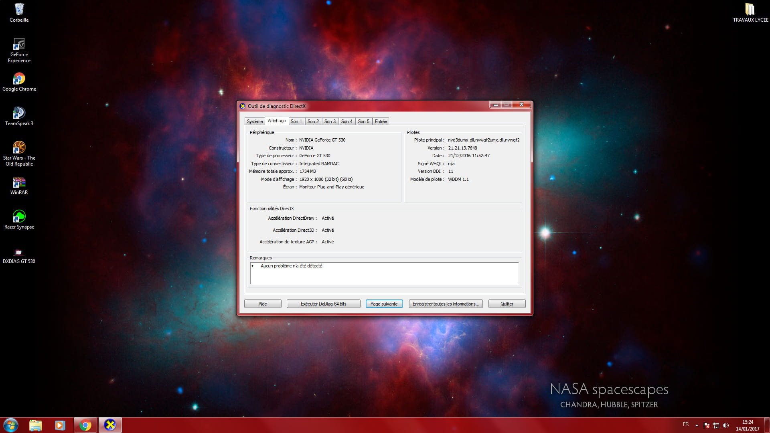
Task: Open Star Wars - The Old Republic shortcut
Action: click(x=19, y=154)
